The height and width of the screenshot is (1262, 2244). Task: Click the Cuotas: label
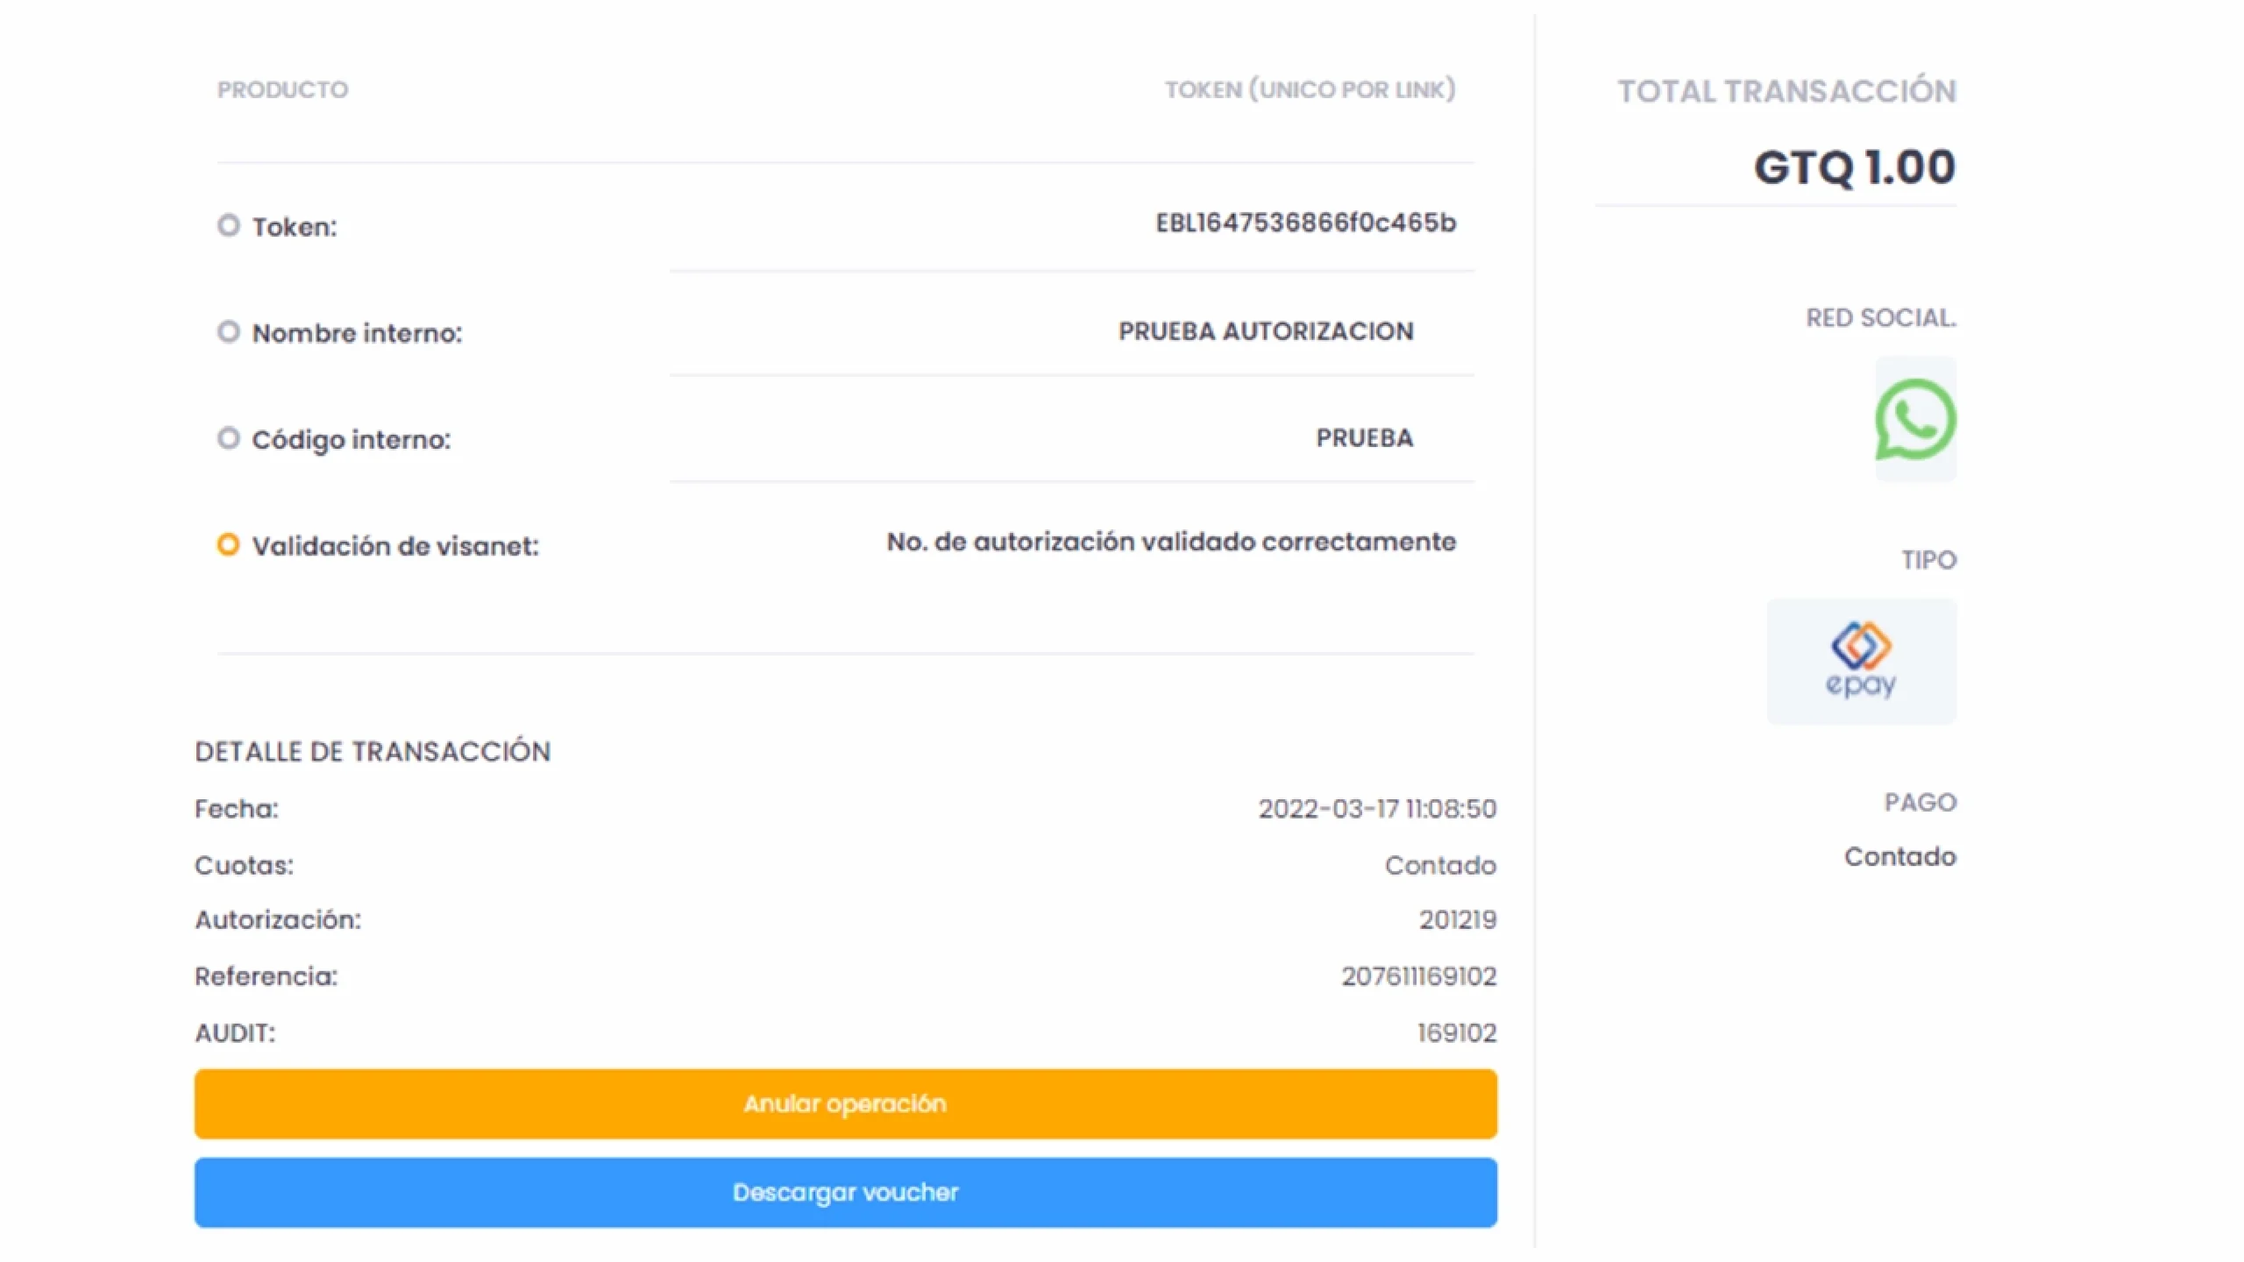[245, 865]
